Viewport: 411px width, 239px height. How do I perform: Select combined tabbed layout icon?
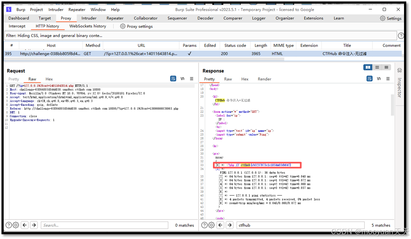click(386, 67)
